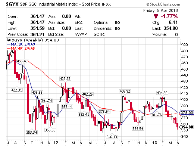Click the 427.72 peak price label
194x146 pixels.
(x=65, y=79)
